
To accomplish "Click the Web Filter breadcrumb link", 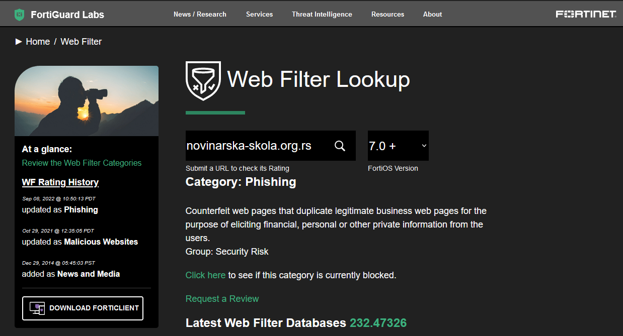I will [81, 42].
